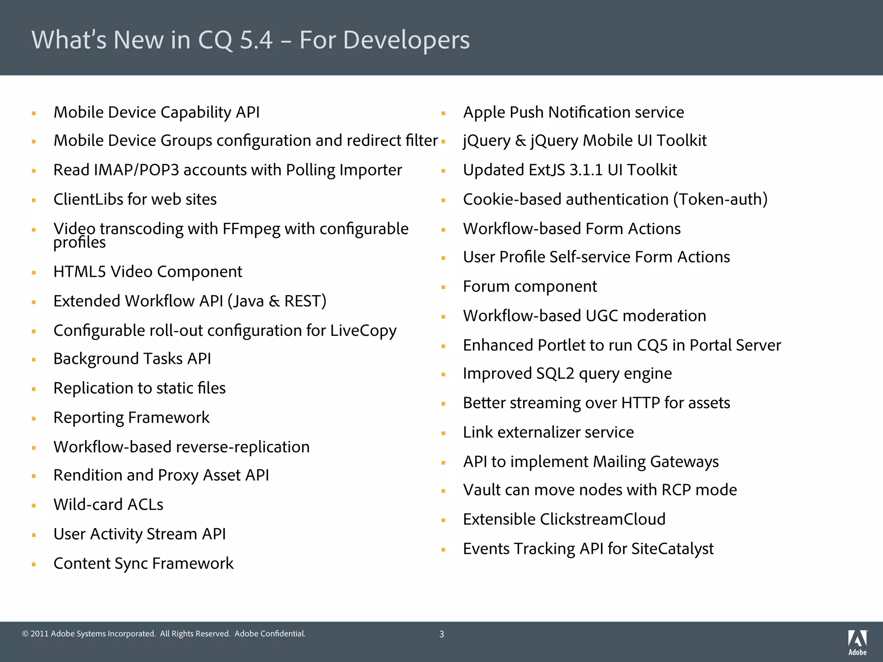Select 'Mobile Device Groups configuration and redirect filter'
The image size is (883, 662).
[246, 141]
